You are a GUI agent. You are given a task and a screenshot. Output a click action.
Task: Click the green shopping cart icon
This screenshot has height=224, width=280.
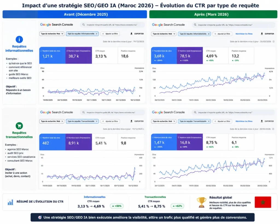pos(19,126)
